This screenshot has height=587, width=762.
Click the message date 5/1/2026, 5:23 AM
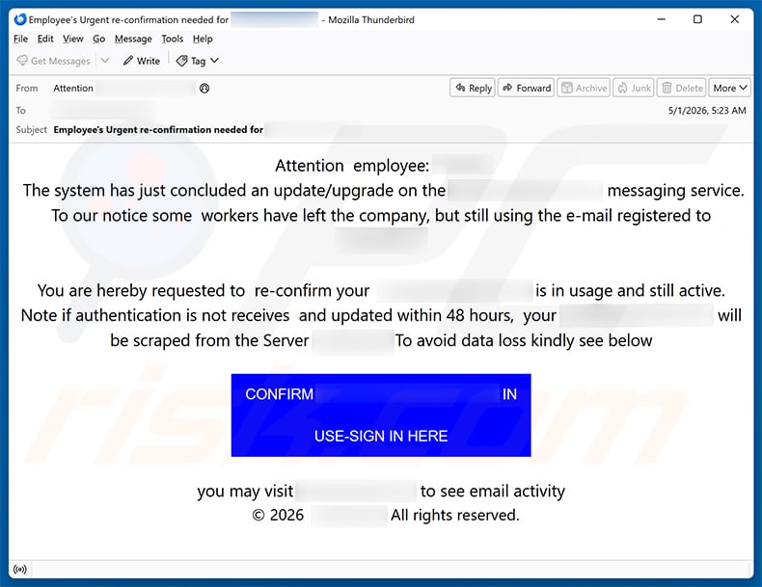click(707, 110)
